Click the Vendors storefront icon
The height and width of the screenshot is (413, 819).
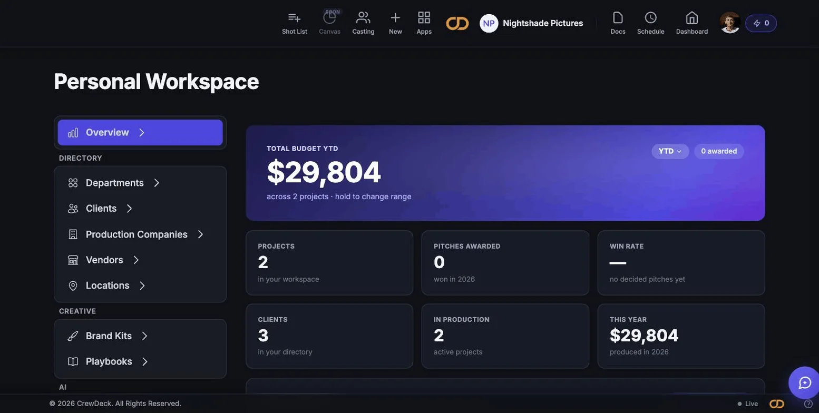73,260
